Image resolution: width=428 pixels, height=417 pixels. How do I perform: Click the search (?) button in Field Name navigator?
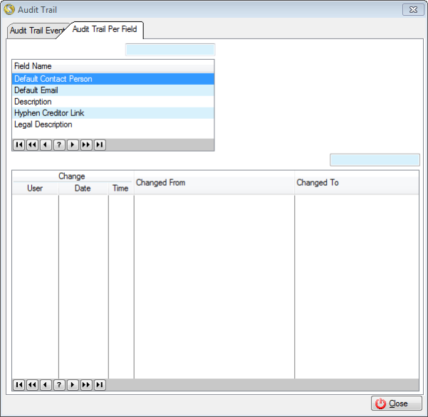59,145
